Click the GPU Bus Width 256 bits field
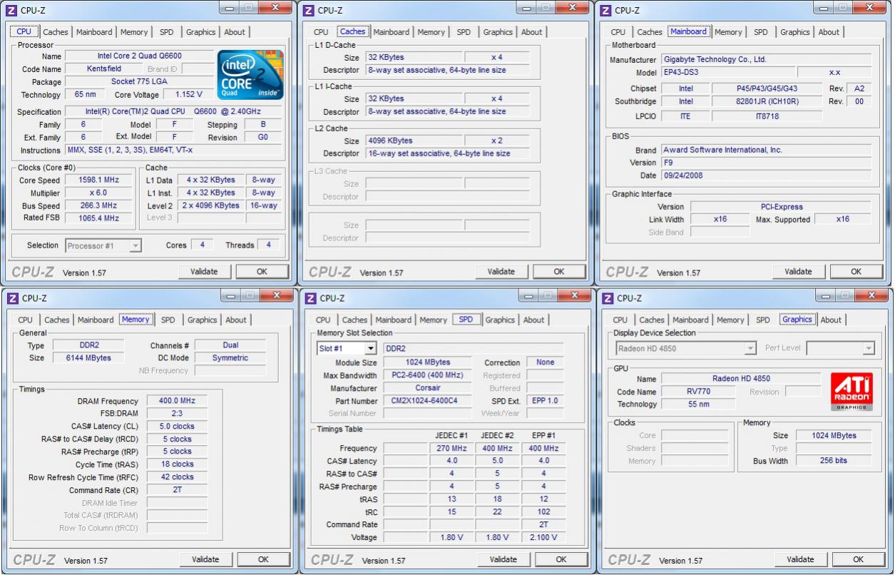This screenshot has width=895, height=575. [x=834, y=461]
